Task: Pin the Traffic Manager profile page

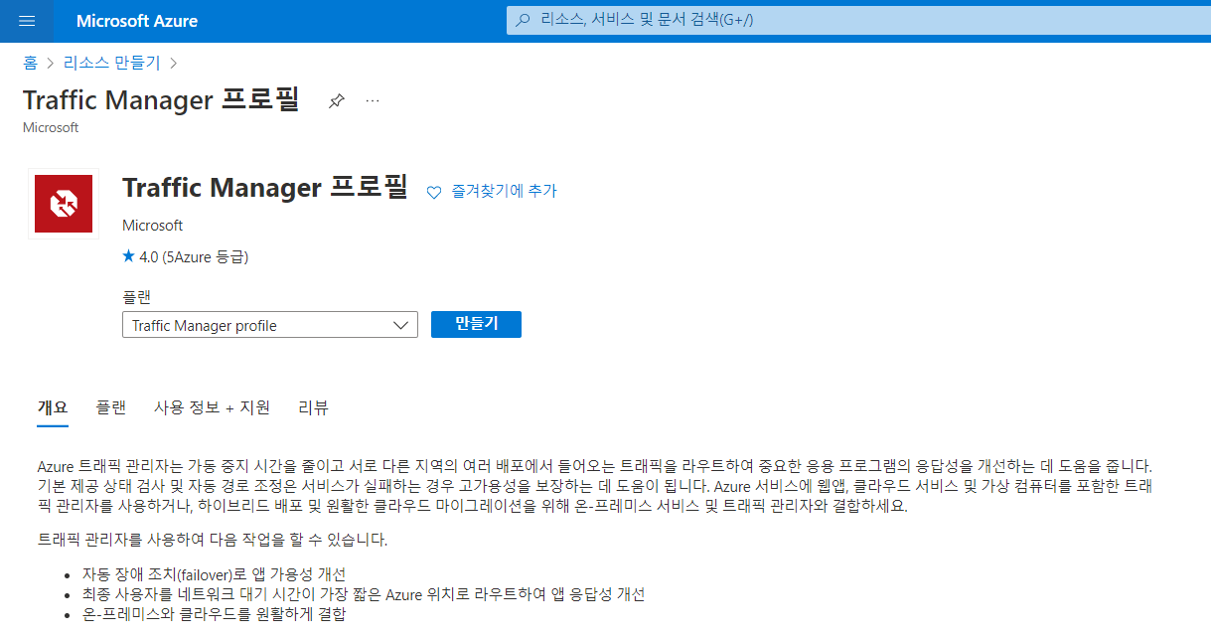Action: pyautogui.click(x=337, y=101)
